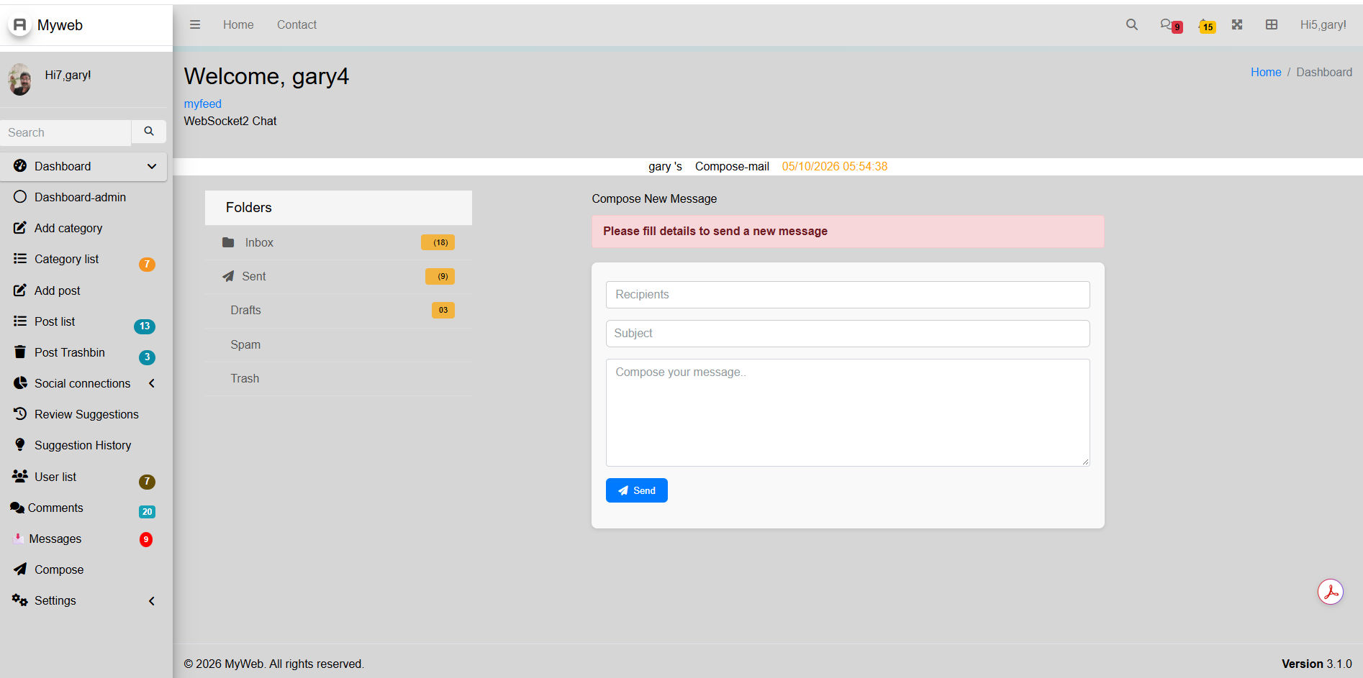Go to Home in top navbar
Screen dimensions: 1363x678
[238, 24]
